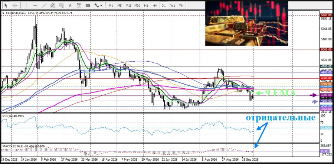The height and width of the screenshot is (164, 334).
Task: Click the 14 Jul 2026 date label
Action: point(189,159)
